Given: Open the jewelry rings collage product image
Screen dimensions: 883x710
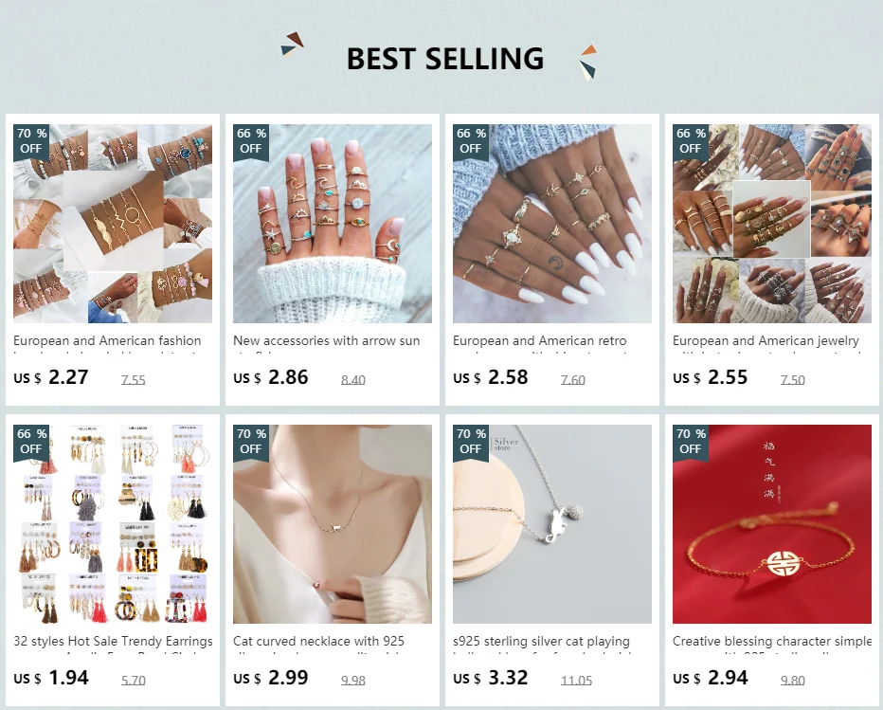Looking at the screenshot, I should 771,224.
